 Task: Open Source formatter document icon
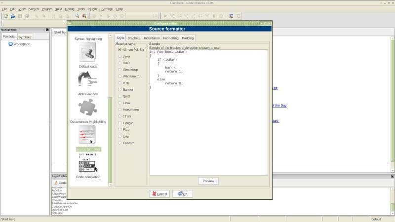click(x=87, y=135)
